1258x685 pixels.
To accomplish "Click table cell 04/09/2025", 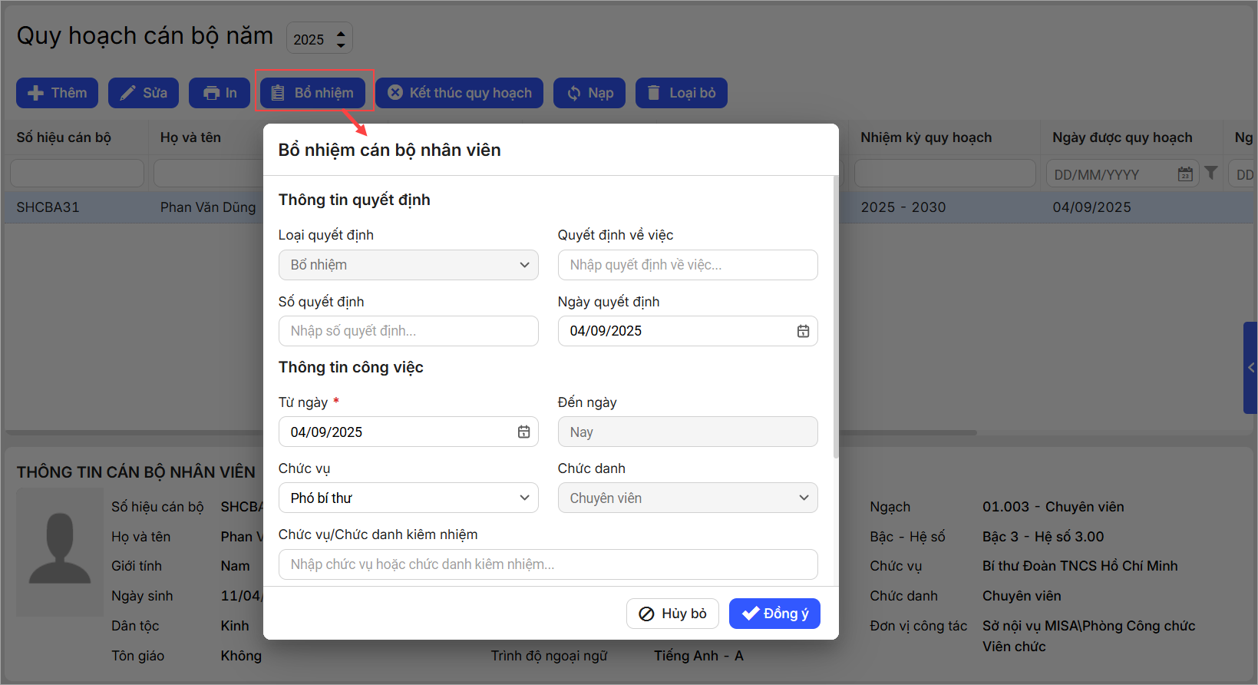I will click(x=1091, y=207).
